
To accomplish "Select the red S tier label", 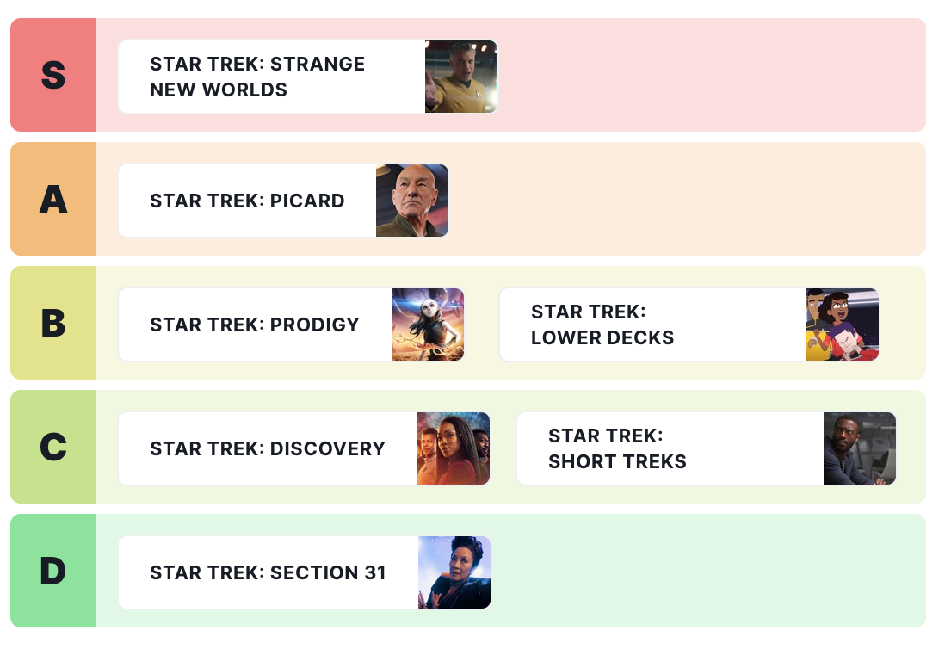I will tap(53, 76).
